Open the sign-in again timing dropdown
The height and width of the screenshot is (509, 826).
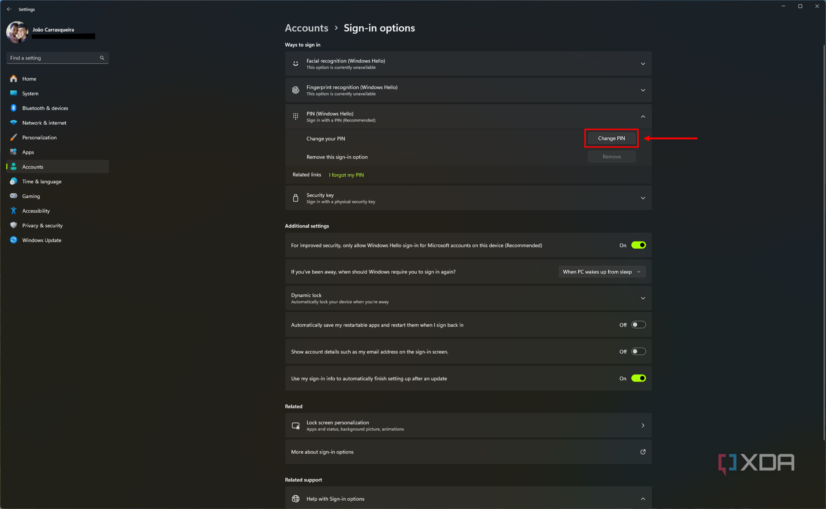602,272
